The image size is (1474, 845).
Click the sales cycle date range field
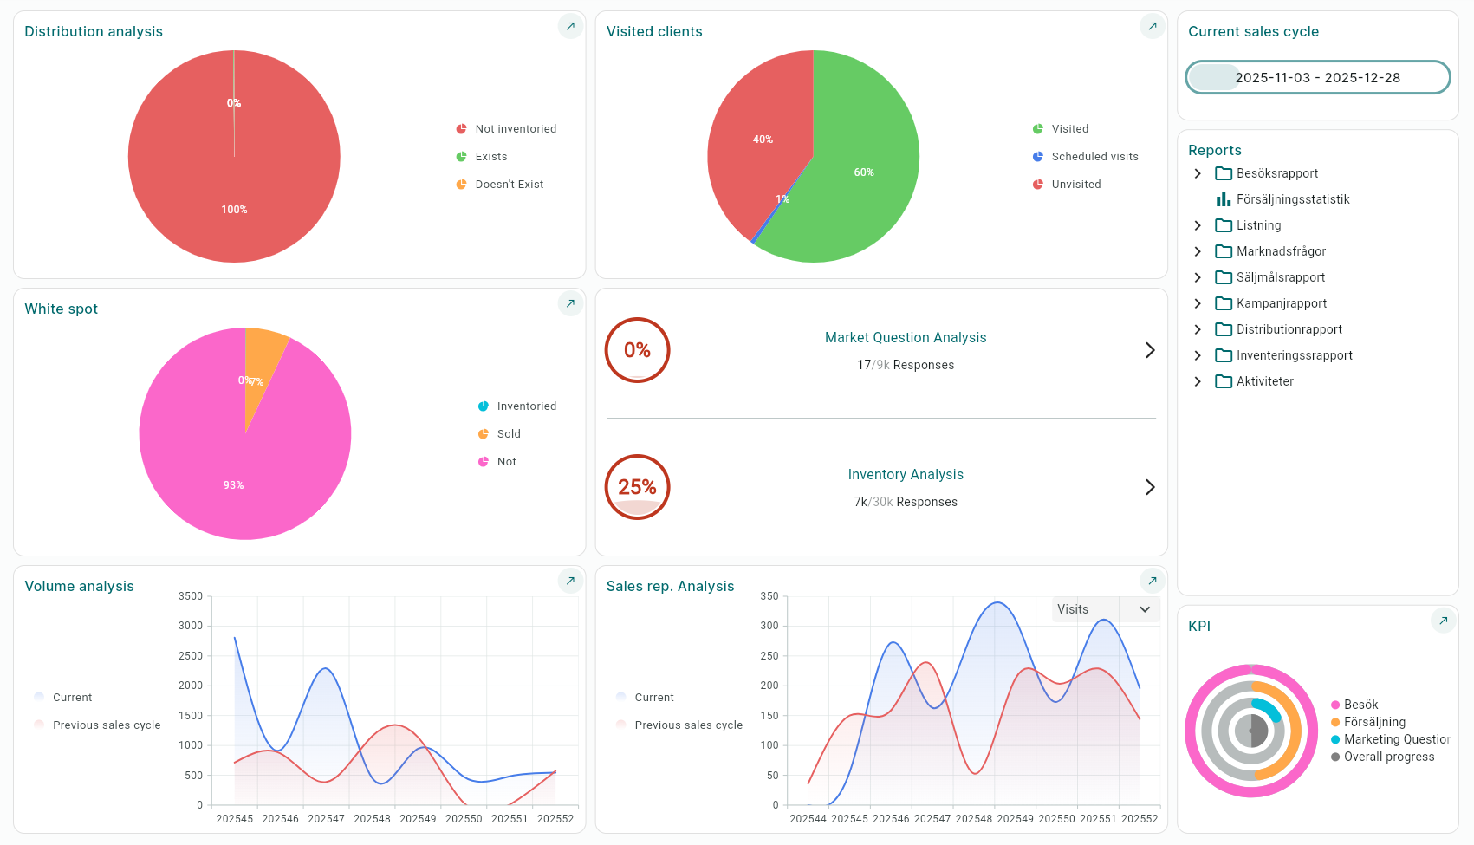coord(1317,77)
